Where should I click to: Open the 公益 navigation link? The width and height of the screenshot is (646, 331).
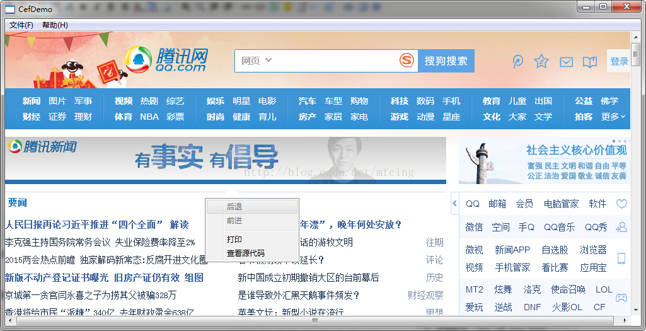pos(584,101)
